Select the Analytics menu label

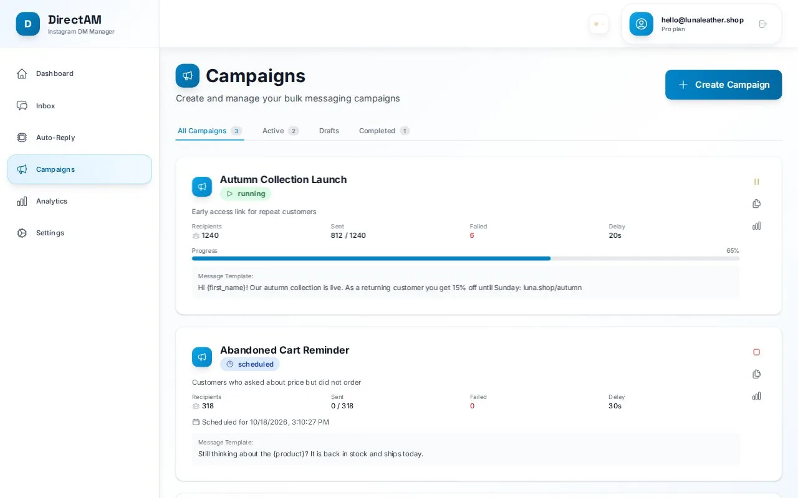pyautogui.click(x=52, y=201)
